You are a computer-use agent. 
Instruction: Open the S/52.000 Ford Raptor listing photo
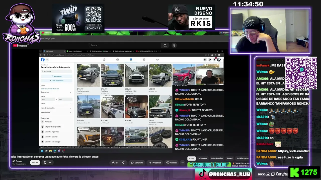point(112,75)
